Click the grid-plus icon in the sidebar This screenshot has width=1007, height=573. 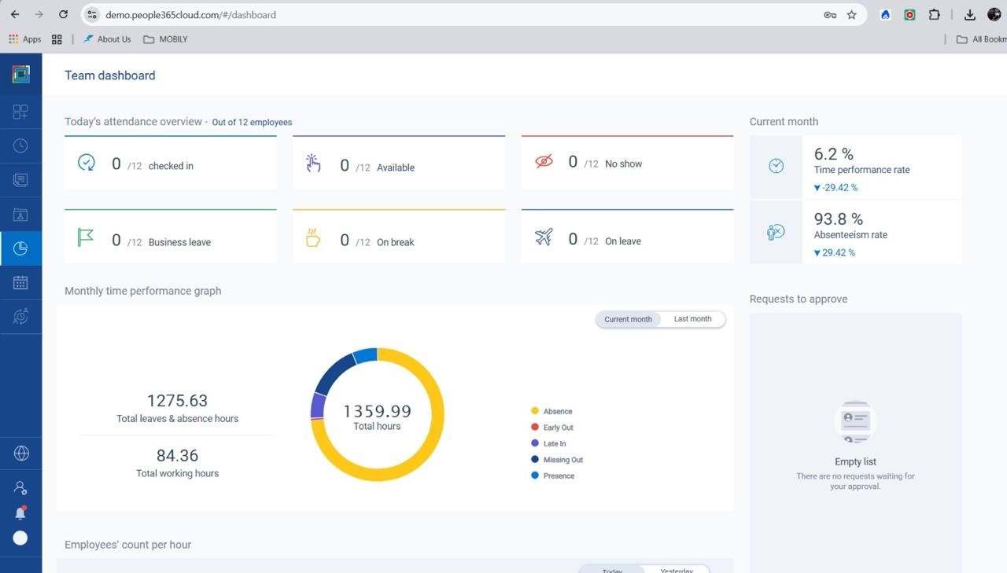tap(20, 112)
